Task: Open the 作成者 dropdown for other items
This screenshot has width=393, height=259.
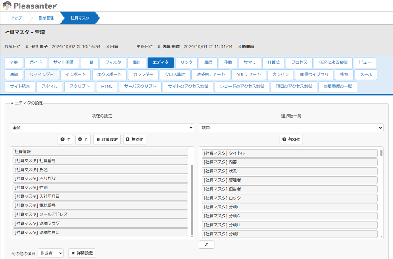Action: point(51,253)
